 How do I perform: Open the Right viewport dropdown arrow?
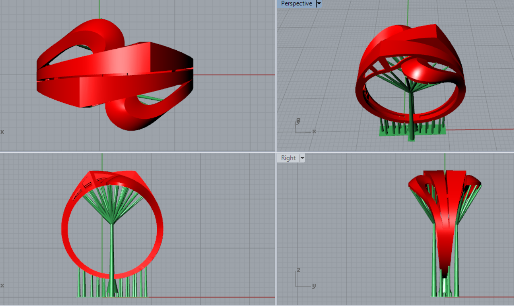pos(302,158)
